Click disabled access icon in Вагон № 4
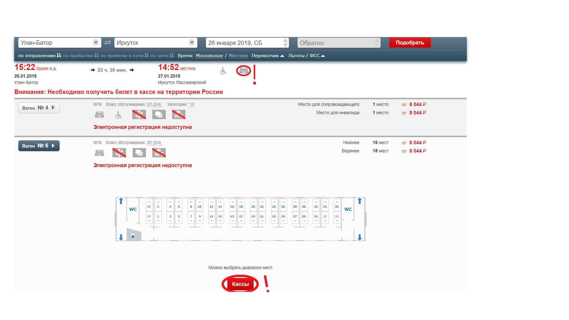 click(x=119, y=115)
